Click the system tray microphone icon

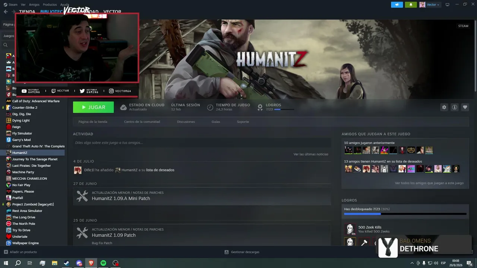point(424,263)
